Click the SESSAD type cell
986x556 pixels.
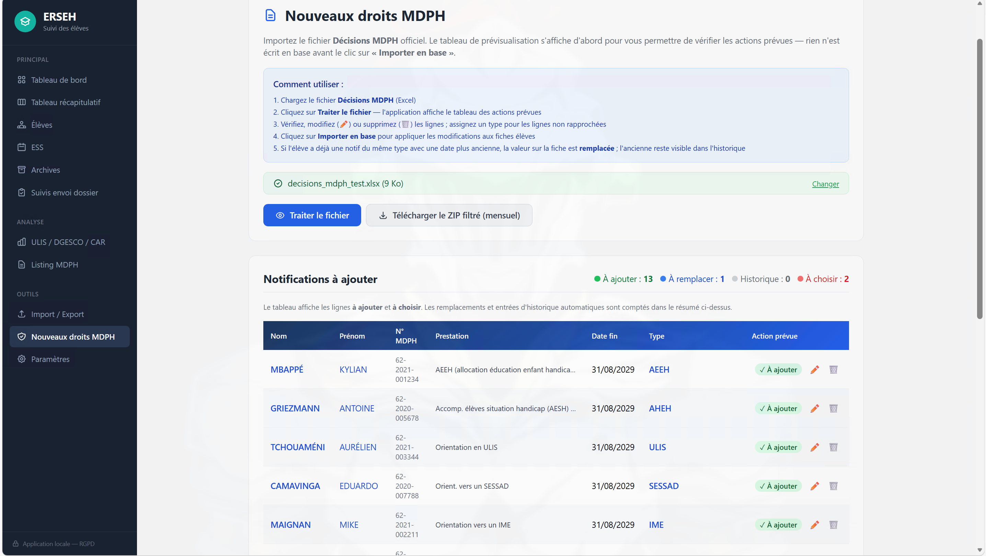(x=663, y=486)
